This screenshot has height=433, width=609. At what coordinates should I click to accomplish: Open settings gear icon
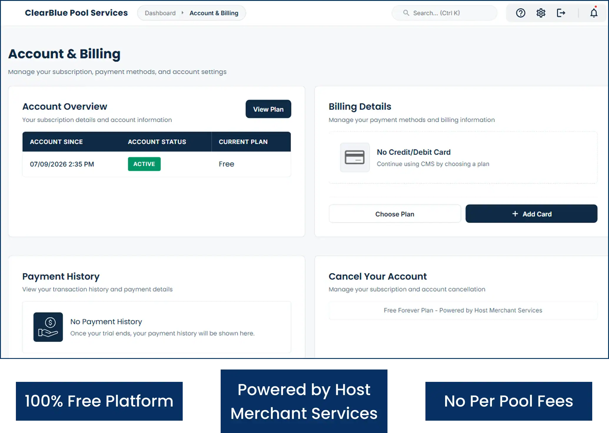click(541, 13)
